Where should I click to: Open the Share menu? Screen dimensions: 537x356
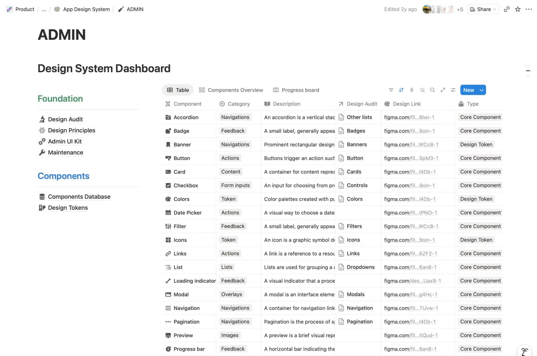pyautogui.click(x=483, y=9)
